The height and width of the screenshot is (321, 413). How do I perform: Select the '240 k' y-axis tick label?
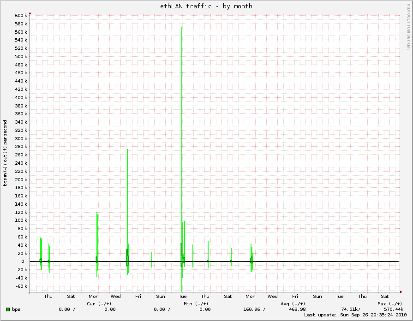click(x=21, y=163)
